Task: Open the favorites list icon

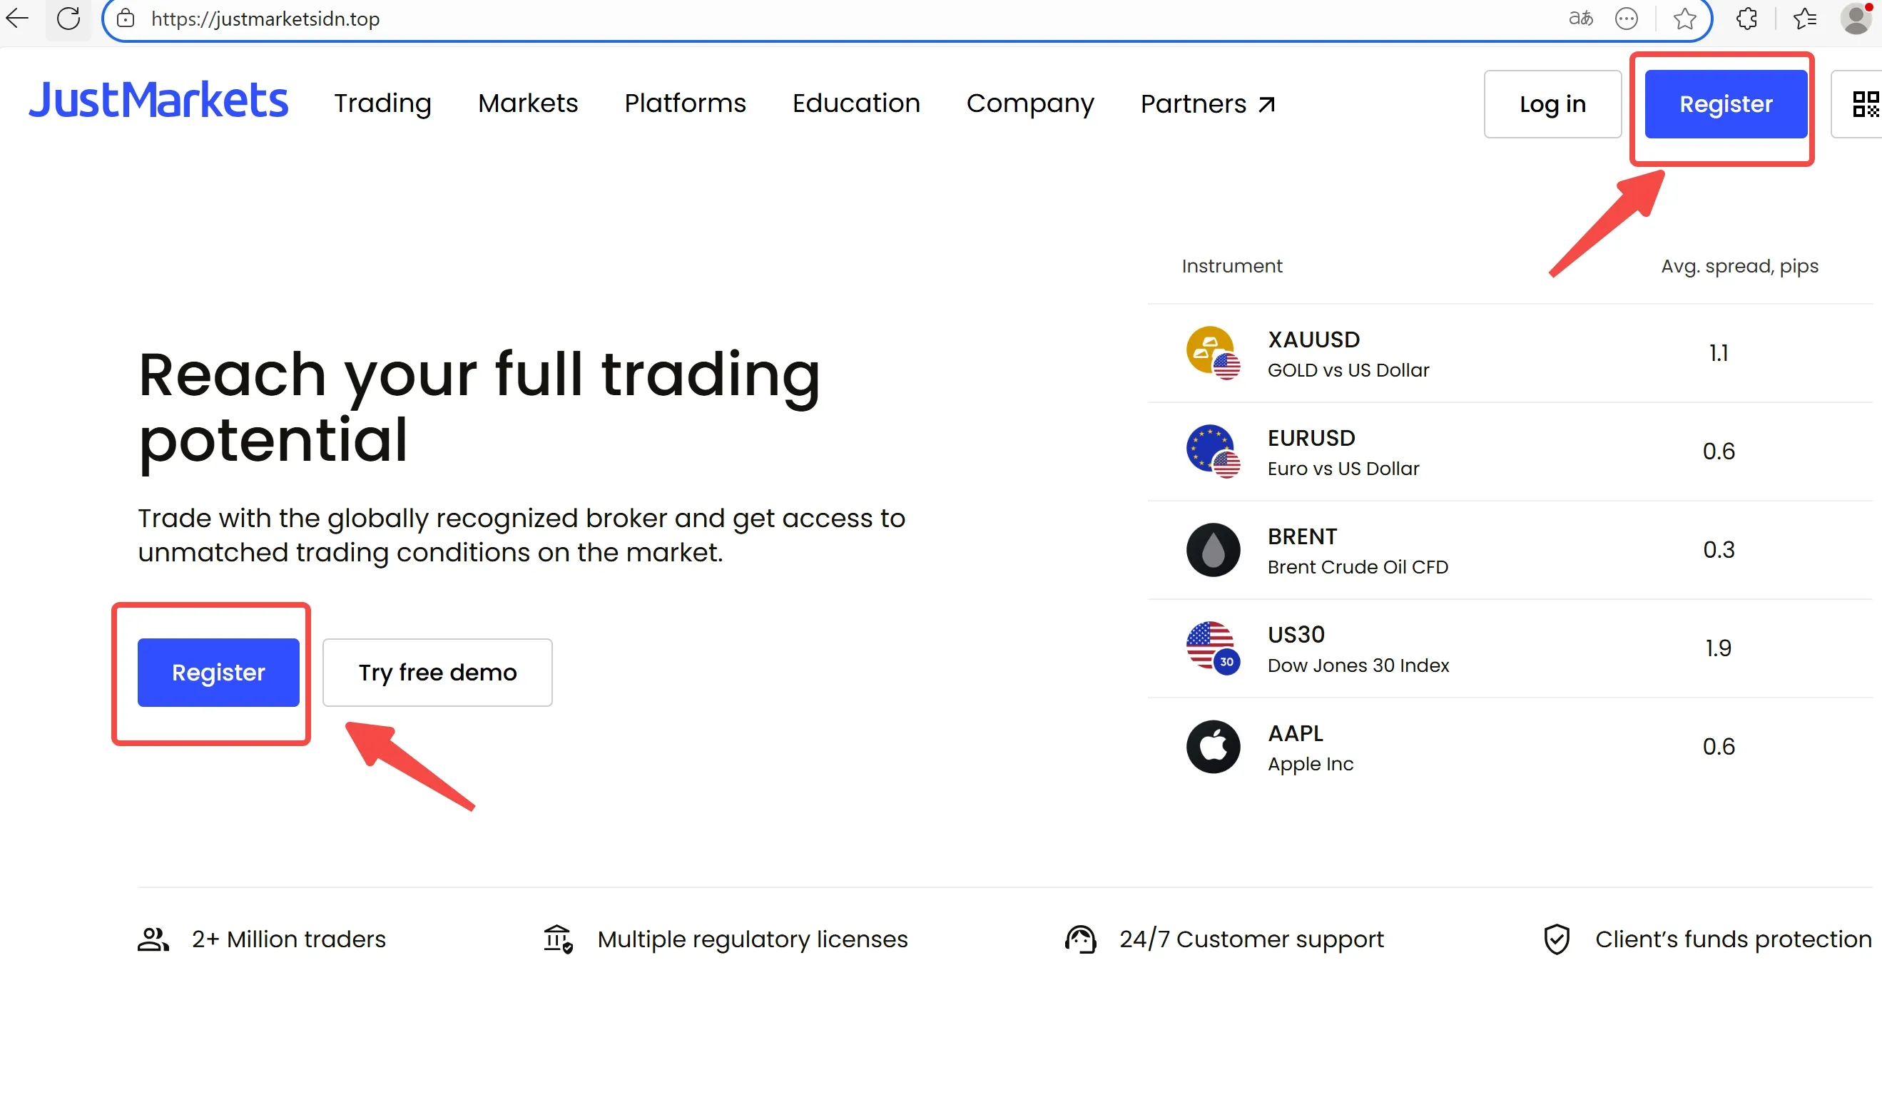Action: click(1805, 18)
